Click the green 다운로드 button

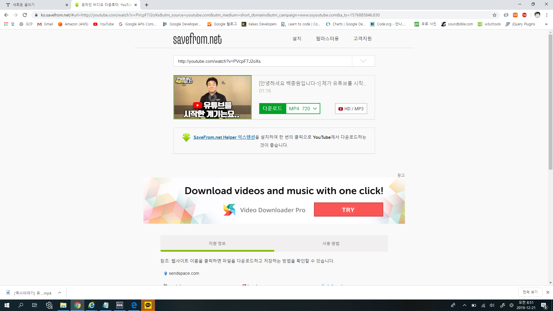click(x=272, y=109)
